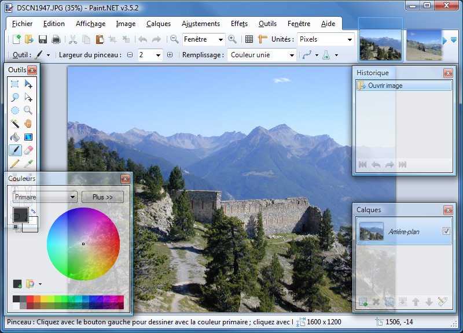This screenshot has width=463, height=333.
Task: Click the Plus >> button
Action: coord(102,197)
